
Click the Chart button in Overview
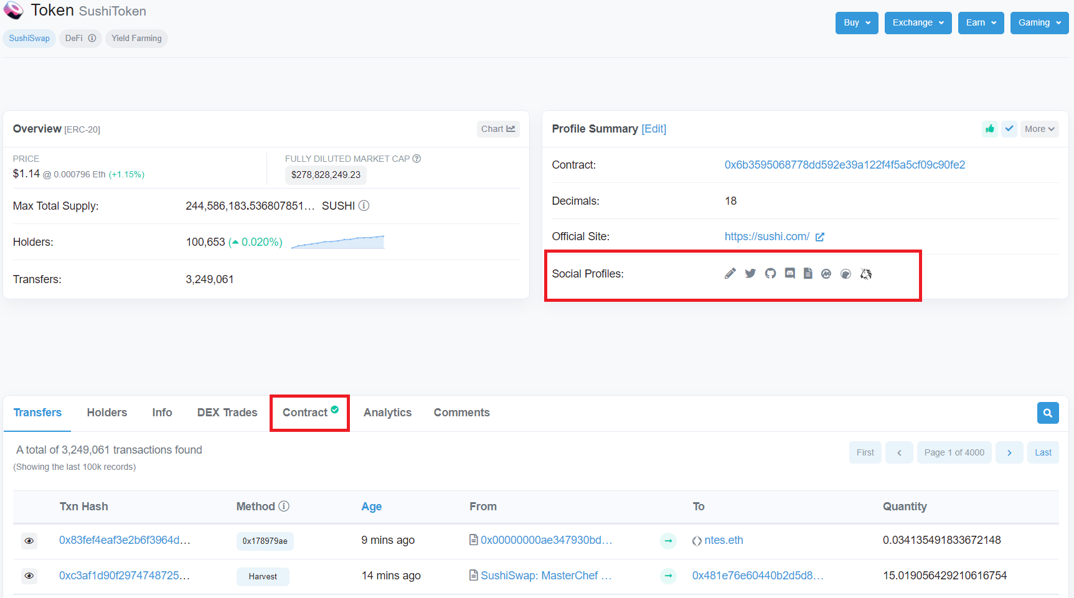tap(498, 129)
